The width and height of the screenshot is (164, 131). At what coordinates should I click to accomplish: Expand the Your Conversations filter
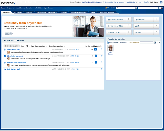click(x=39, y=46)
